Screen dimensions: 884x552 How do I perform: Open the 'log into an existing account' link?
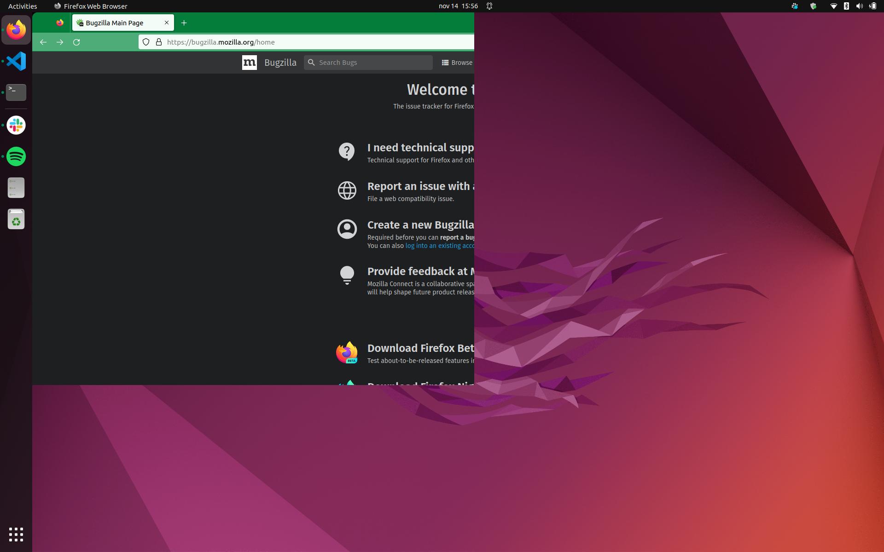(437, 246)
